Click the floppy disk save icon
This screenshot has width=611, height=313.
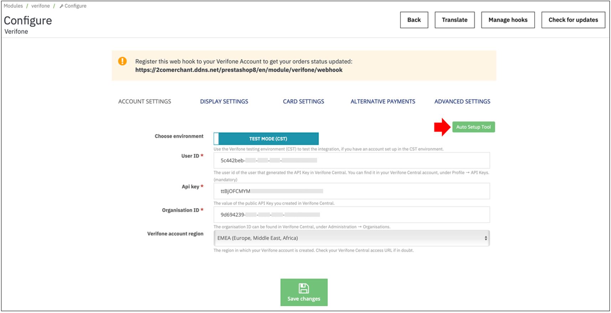click(x=304, y=288)
